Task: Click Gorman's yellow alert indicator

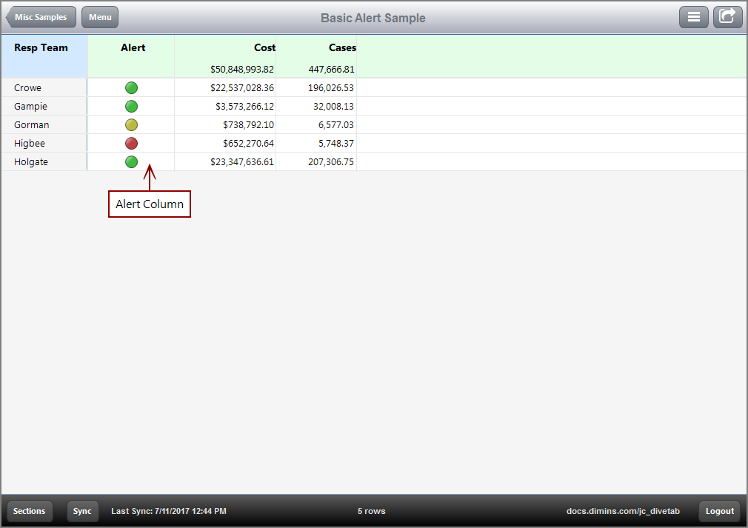Action: click(132, 125)
